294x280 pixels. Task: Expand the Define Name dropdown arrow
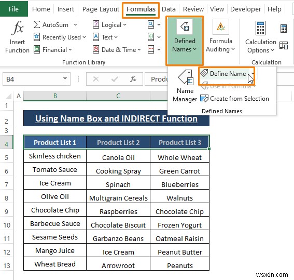253,74
